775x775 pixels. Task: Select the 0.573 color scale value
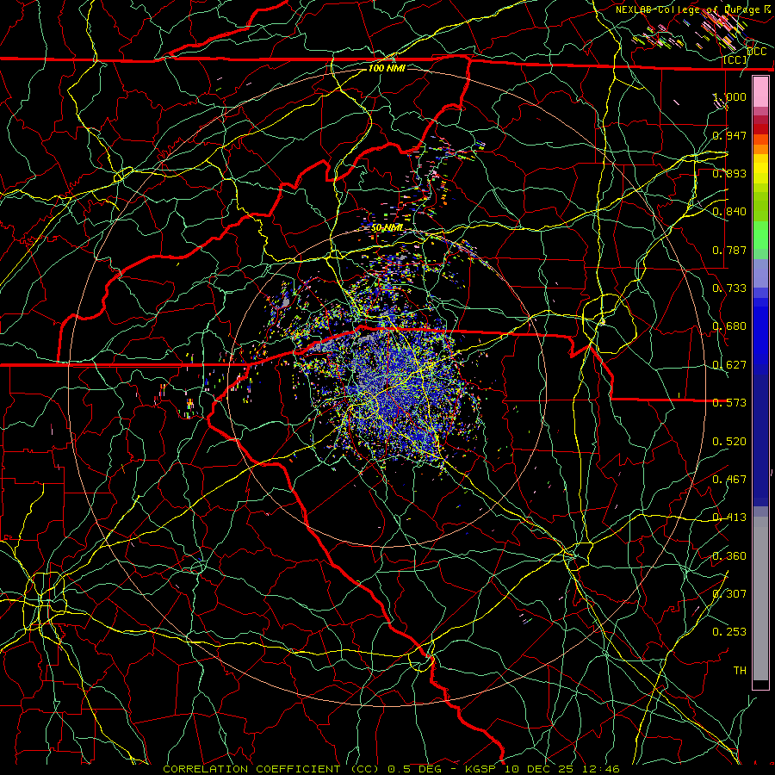coord(729,403)
